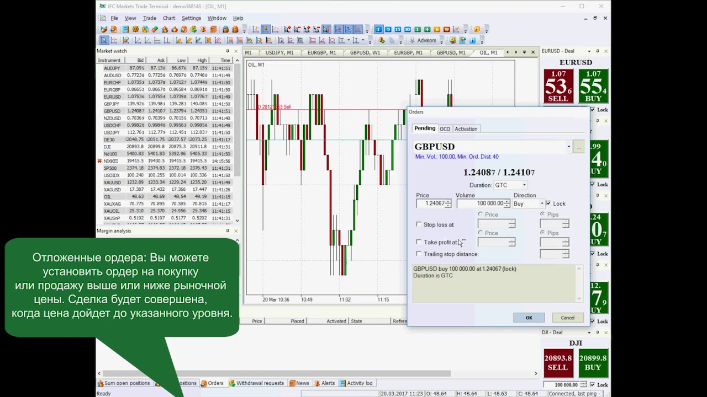Open the Activity log tab
This screenshot has height=397, width=707.
[356, 383]
